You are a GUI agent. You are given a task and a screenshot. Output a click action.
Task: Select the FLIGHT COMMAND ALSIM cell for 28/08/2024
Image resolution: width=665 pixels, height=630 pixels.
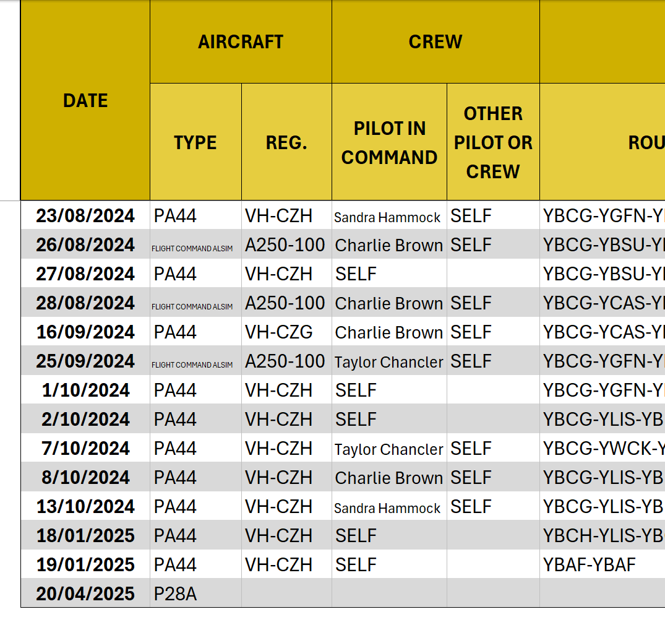point(192,306)
